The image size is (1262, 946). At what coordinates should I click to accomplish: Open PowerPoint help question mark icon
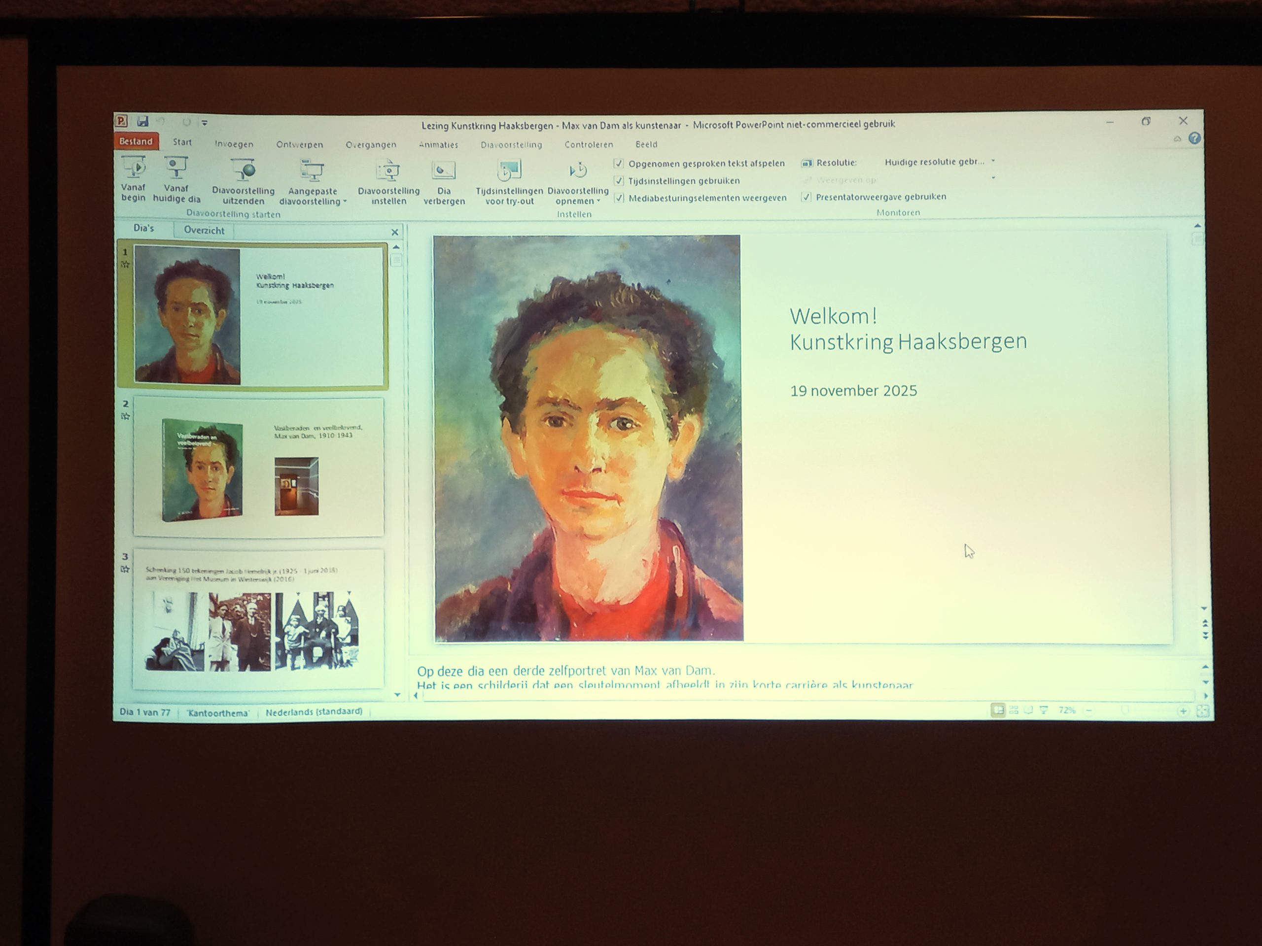[x=1194, y=138]
